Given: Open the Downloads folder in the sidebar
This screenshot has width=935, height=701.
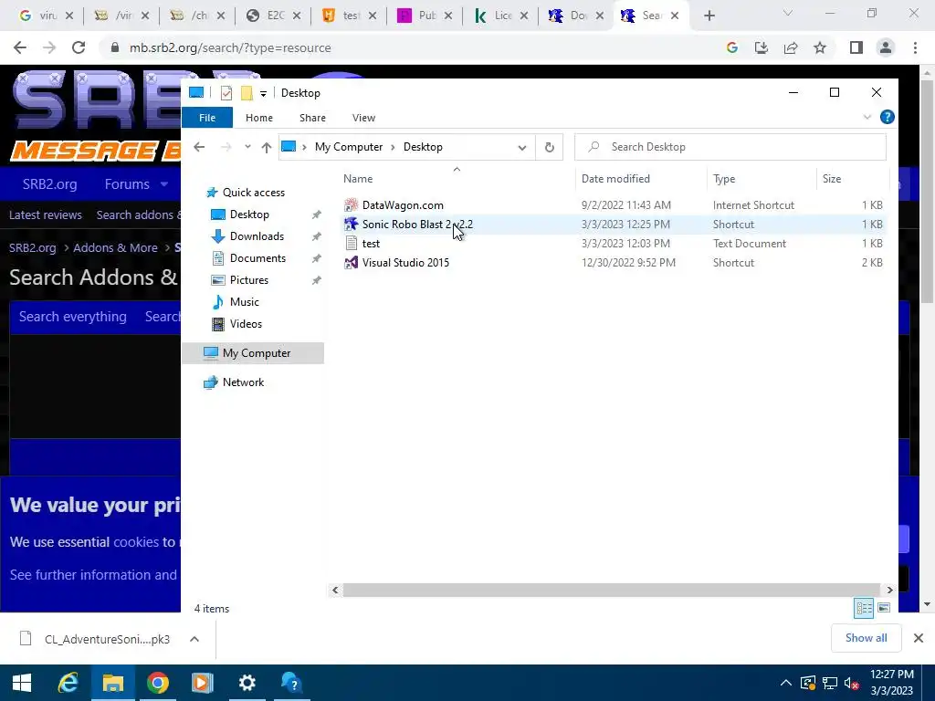Looking at the screenshot, I should tap(257, 236).
